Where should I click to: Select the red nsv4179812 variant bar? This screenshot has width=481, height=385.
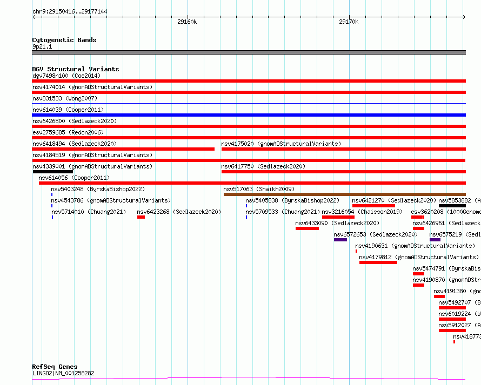click(x=378, y=262)
